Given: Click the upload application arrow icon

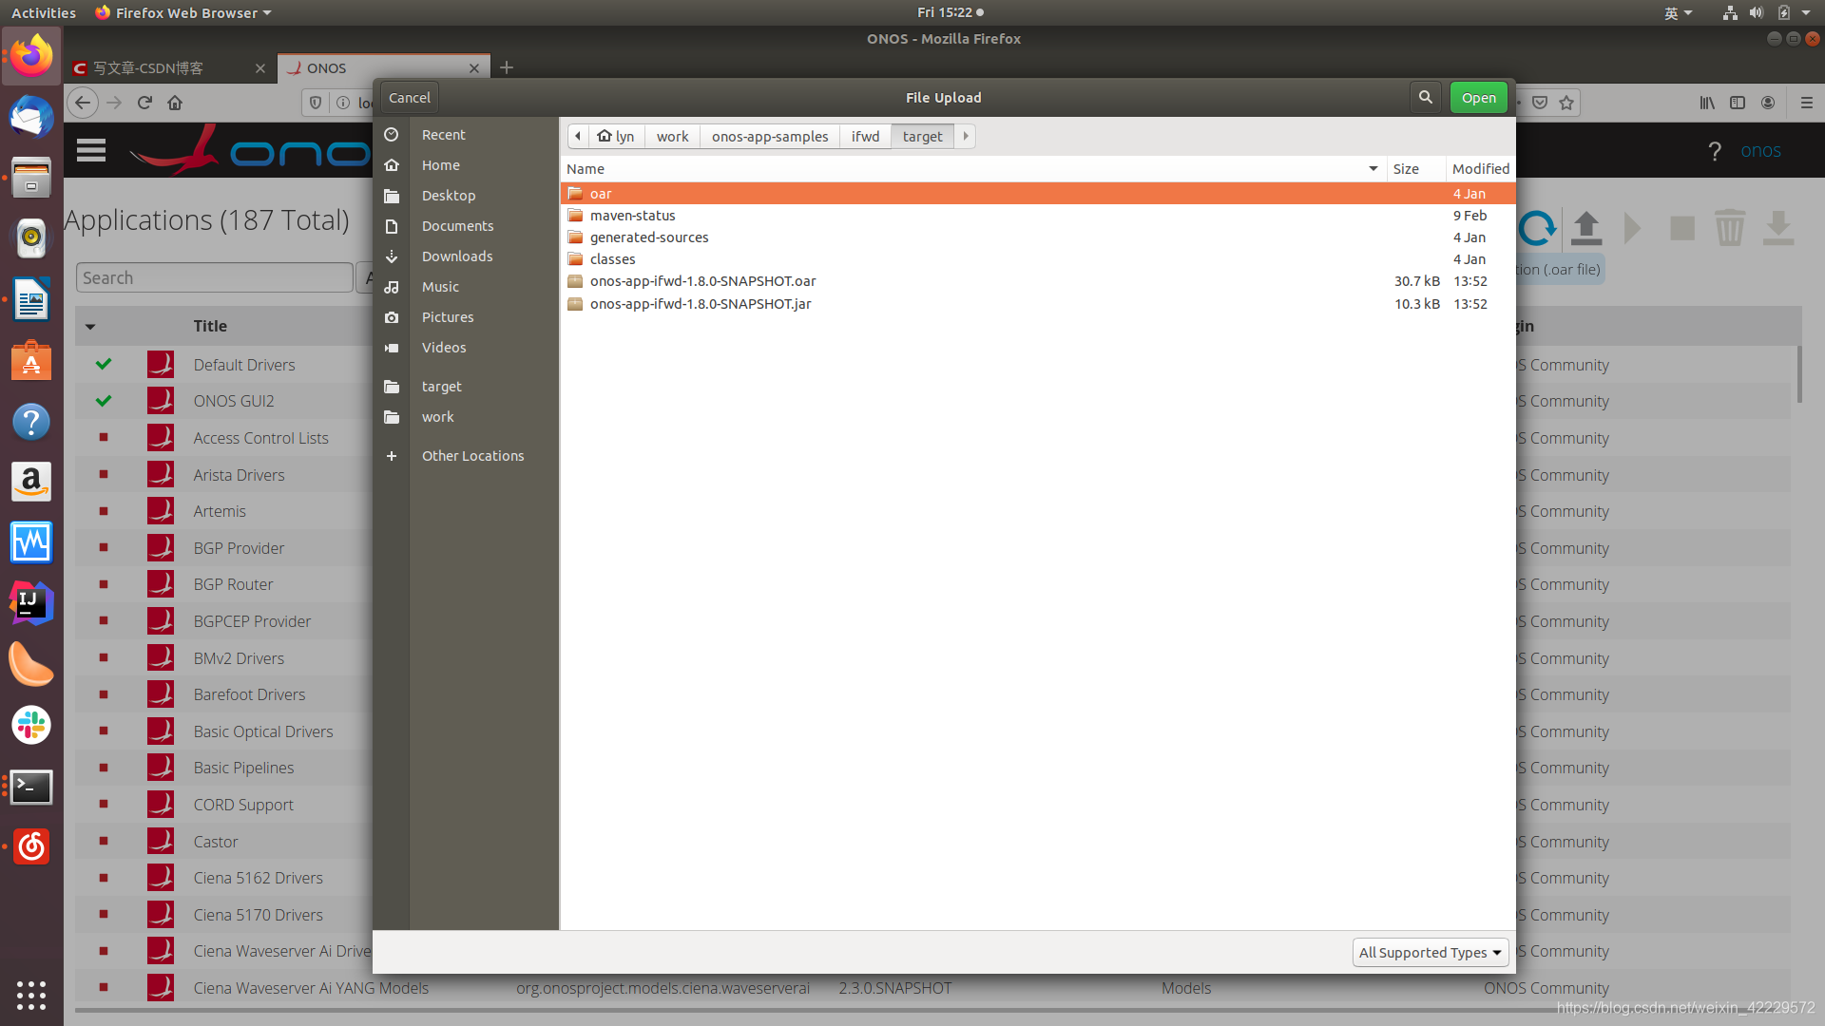Looking at the screenshot, I should coord(1586,228).
